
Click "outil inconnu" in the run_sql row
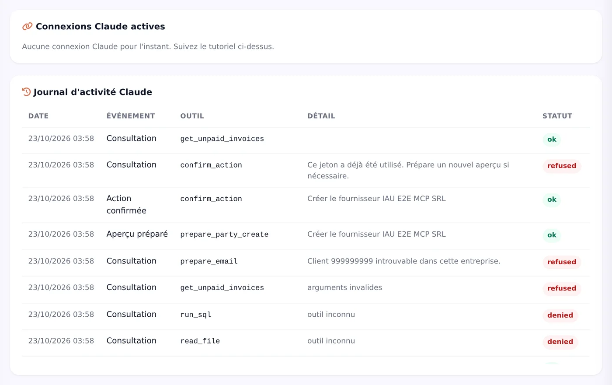click(331, 315)
